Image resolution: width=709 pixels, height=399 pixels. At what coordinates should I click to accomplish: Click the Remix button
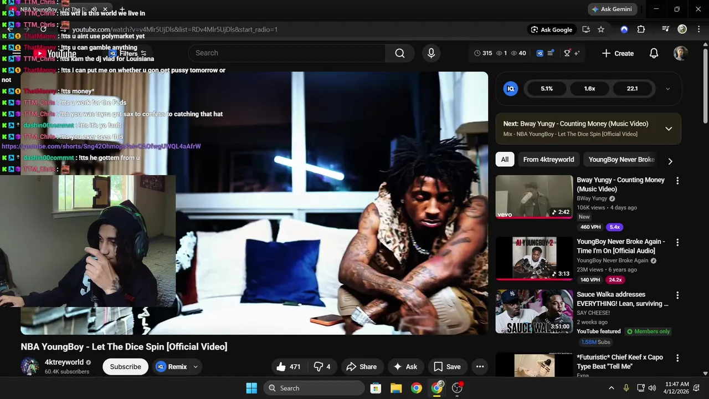point(171,367)
